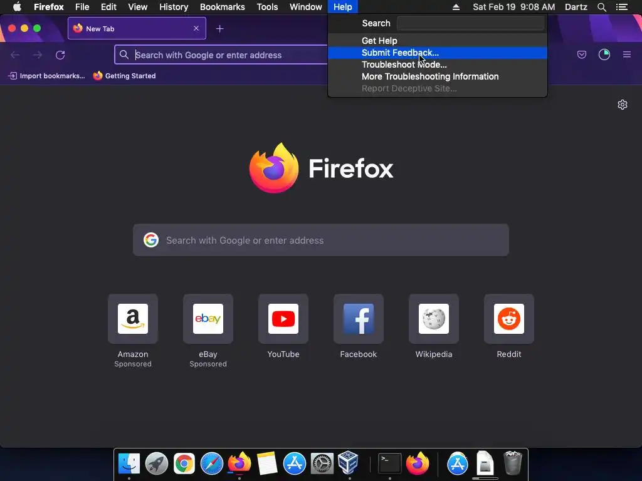
Task: Open the Bookmarks menu
Action: click(x=223, y=7)
